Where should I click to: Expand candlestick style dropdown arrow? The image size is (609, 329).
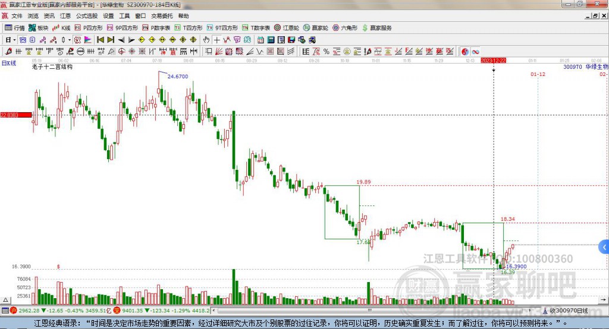pos(70,40)
